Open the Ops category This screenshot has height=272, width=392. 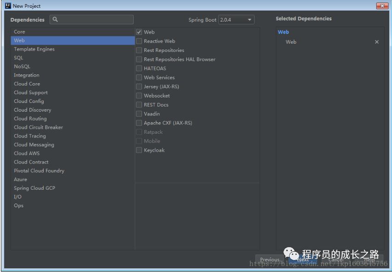(x=73, y=205)
